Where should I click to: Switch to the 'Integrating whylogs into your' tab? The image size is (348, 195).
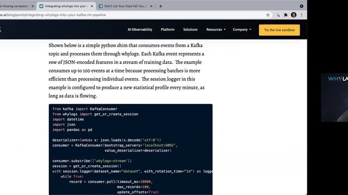[66, 6]
